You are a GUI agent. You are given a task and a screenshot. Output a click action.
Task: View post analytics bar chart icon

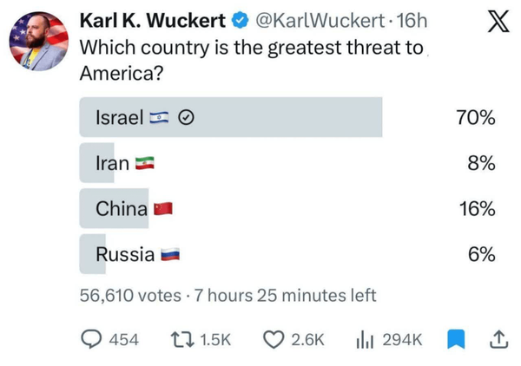[x=365, y=341]
